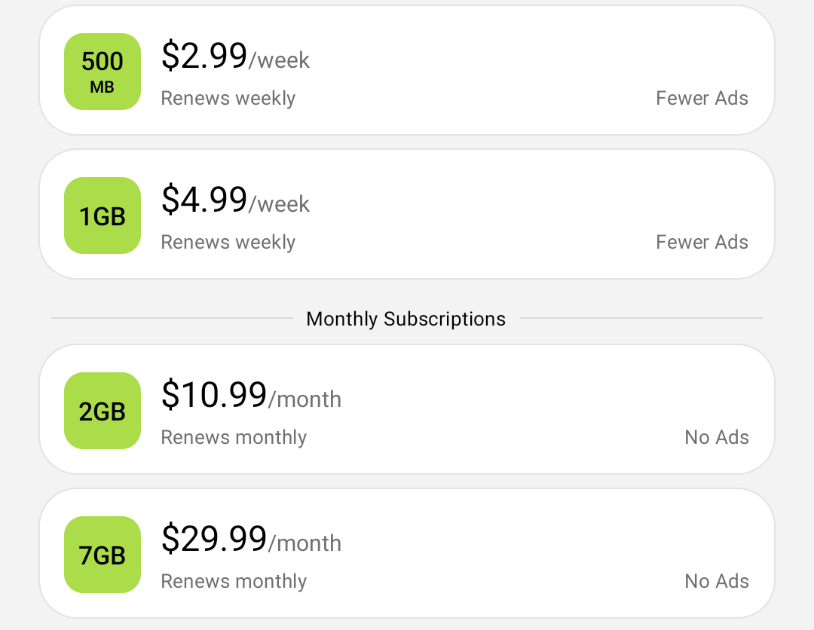Tap the 1GB green badge icon
The image size is (814, 630).
click(103, 216)
